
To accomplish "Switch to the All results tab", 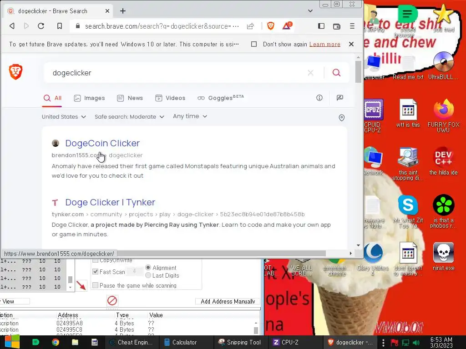I will pyautogui.click(x=52, y=98).
